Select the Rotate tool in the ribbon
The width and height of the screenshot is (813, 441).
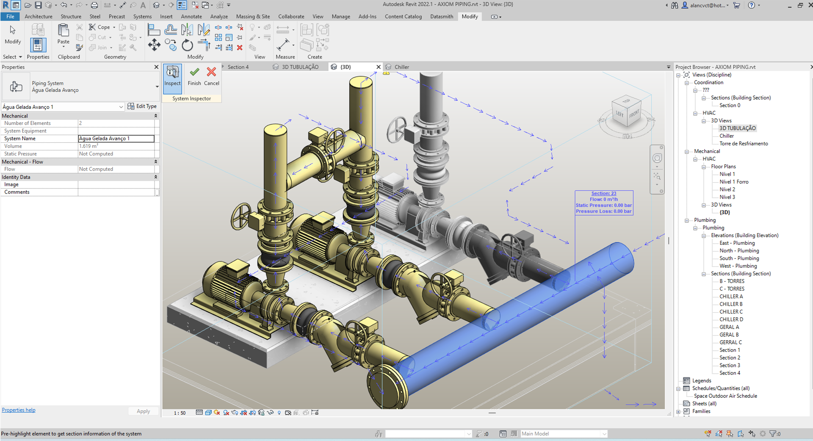[x=187, y=45]
